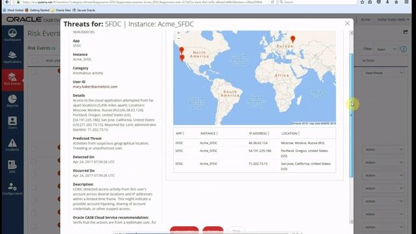Viewport: 416px width, 234px height.
Task: Sort table by the INSTANCE column header
Action: click(209, 133)
